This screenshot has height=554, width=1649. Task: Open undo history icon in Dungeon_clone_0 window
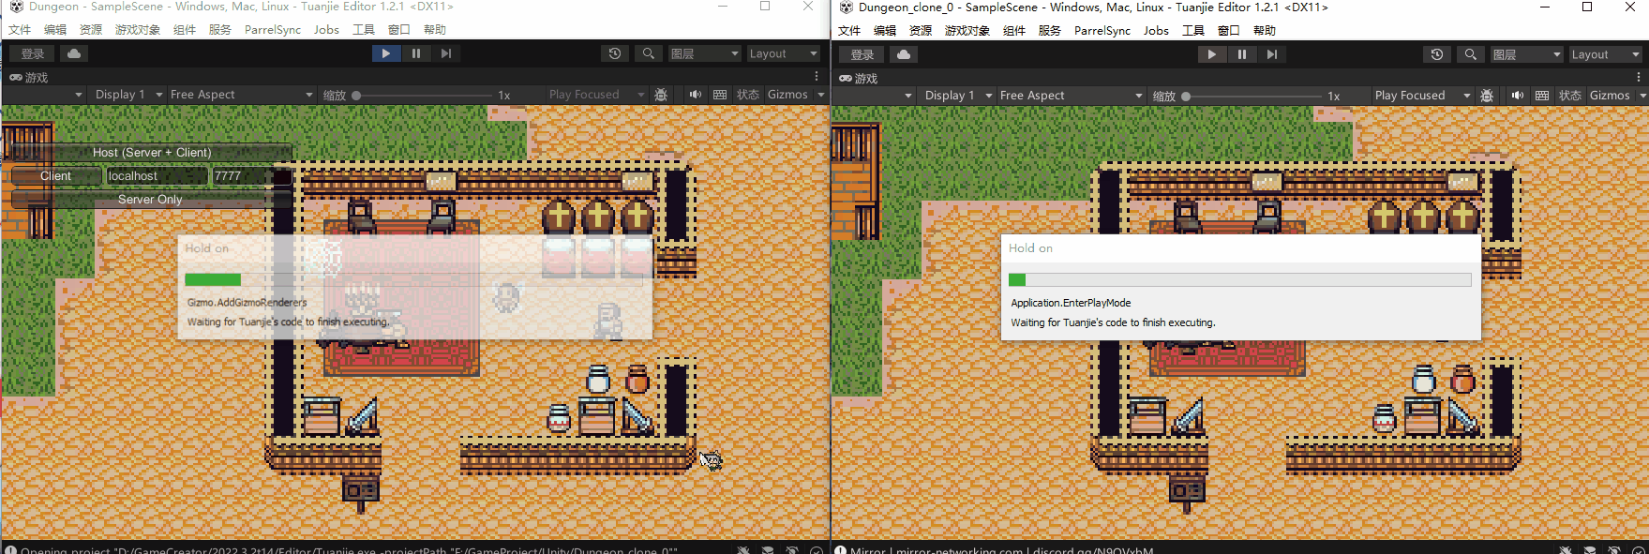[x=1437, y=54]
